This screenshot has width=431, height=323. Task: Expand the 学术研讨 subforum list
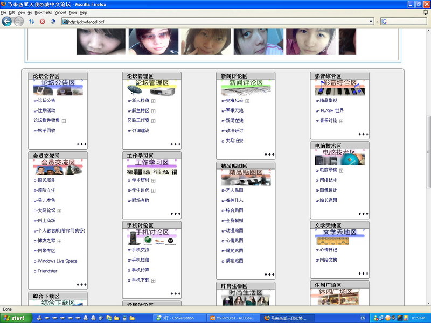click(154, 181)
